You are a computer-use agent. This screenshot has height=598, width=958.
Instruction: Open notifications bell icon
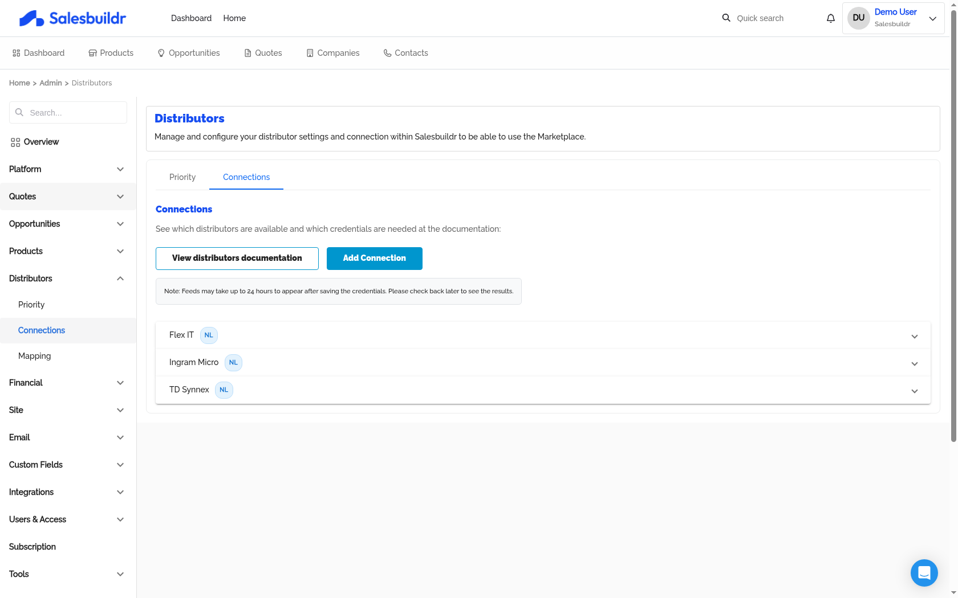831,18
